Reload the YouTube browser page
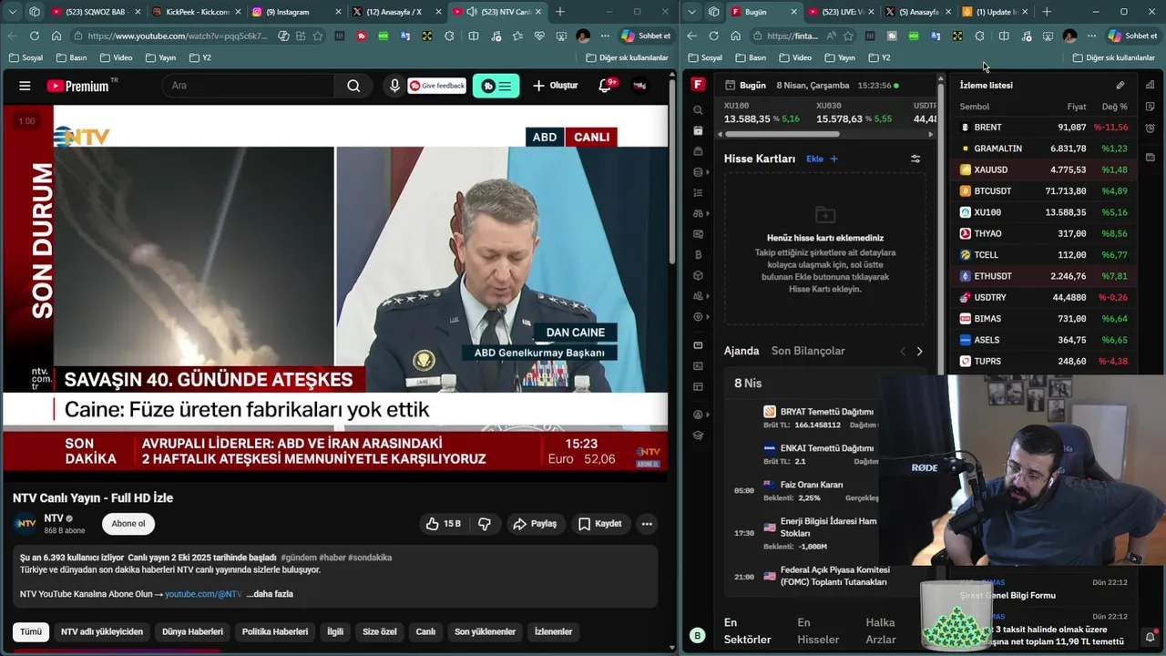1166x656 pixels. coord(35,36)
